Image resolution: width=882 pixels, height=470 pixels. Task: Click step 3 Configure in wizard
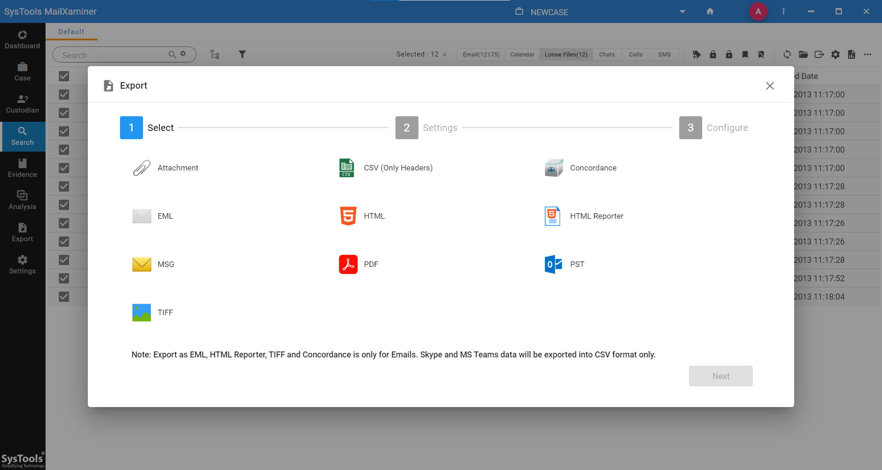tap(714, 128)
